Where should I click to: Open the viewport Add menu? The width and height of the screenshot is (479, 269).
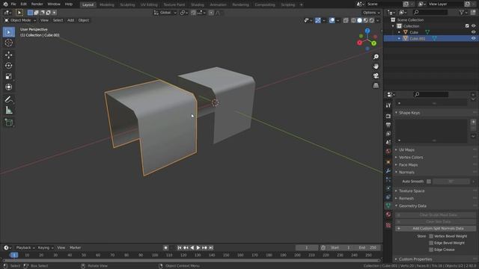70,20
